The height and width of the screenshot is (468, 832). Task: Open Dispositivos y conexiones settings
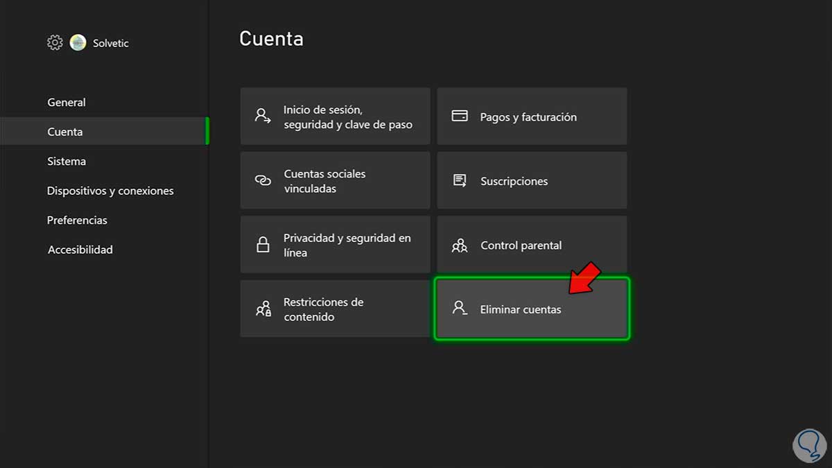coord(110,191)
